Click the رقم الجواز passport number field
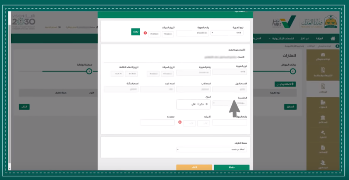The height and width of the screenshot is (180, 349). click(x=229, y=123)
